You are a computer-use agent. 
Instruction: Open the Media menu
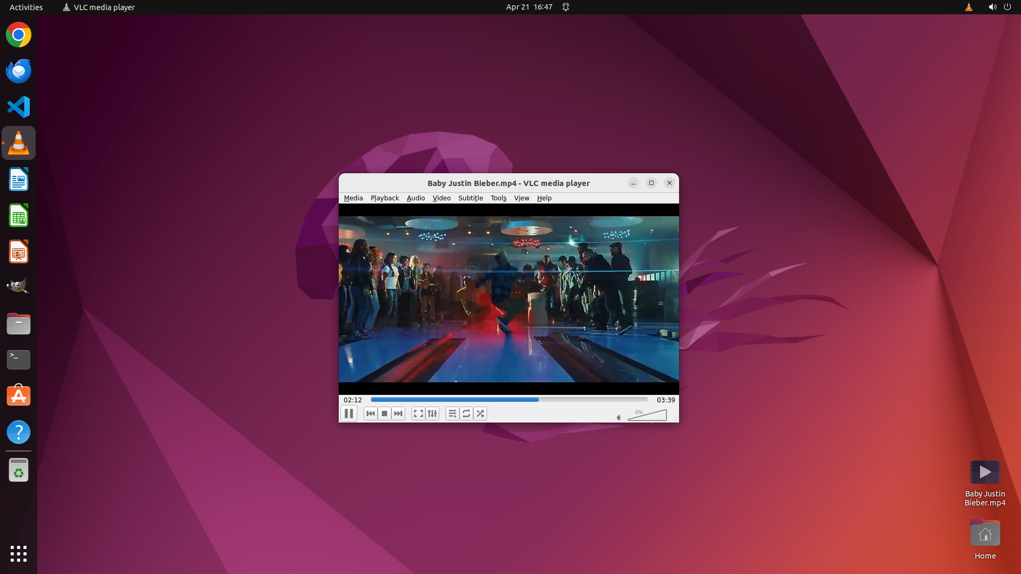click(353, 198)
